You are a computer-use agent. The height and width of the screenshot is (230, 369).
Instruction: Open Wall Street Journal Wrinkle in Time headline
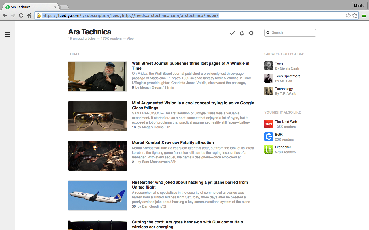click(191, 66)
